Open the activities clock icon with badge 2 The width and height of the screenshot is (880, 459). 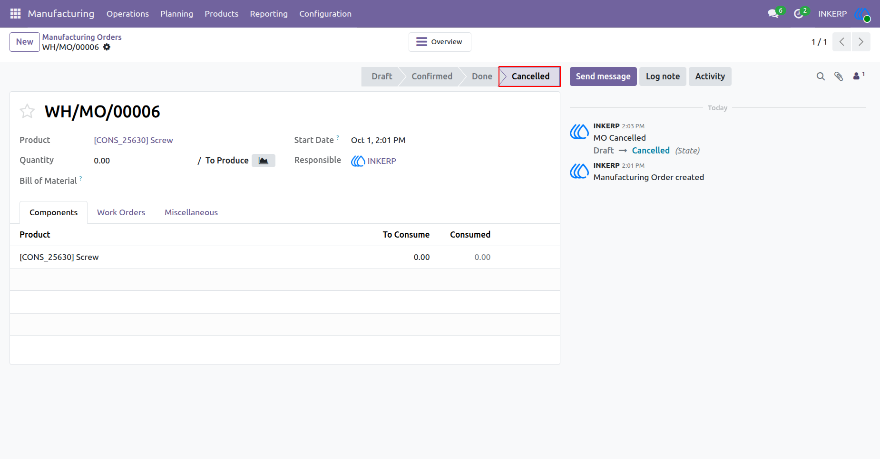[x=799, y=14]
